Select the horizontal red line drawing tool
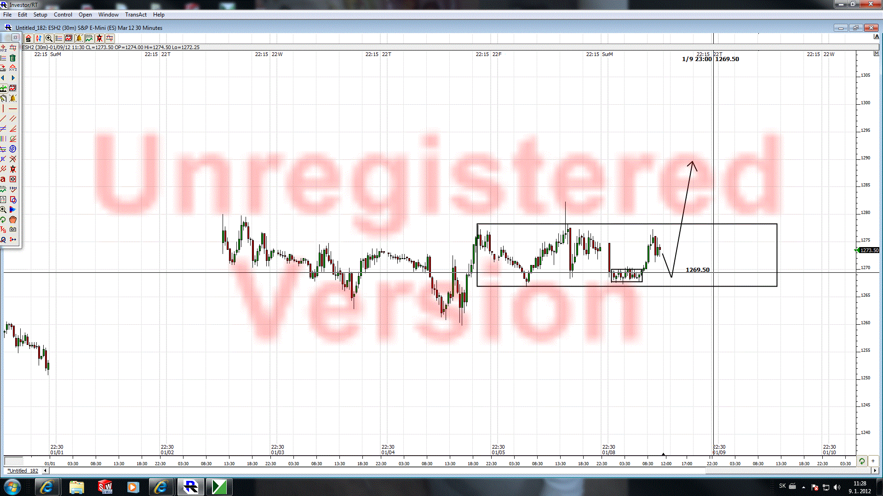The height and width of the screenshot is (496, 883). (13, 109)
